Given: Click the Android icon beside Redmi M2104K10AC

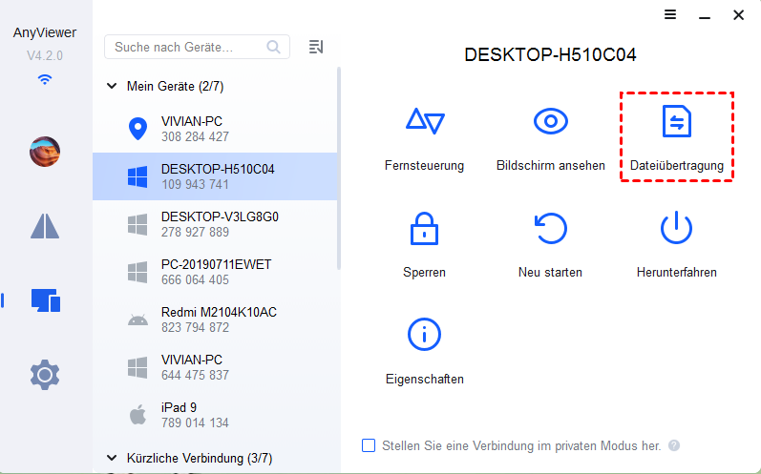Looking at the screenshot, I should [x=137, y=319].
